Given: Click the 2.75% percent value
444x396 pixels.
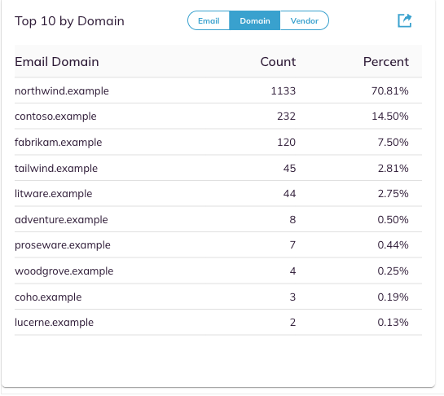Looking at the screenshot, I should click(393, 194).
